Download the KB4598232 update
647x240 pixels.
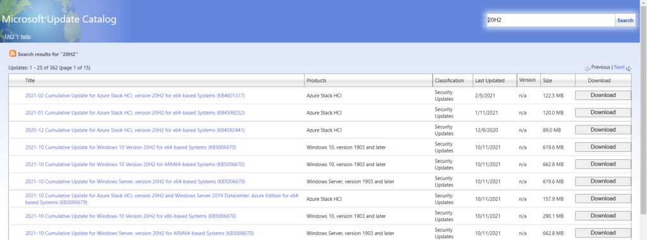(x=603, y=113)
